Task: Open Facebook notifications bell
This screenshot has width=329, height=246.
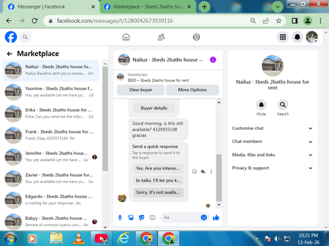Action: pos(297,37)
